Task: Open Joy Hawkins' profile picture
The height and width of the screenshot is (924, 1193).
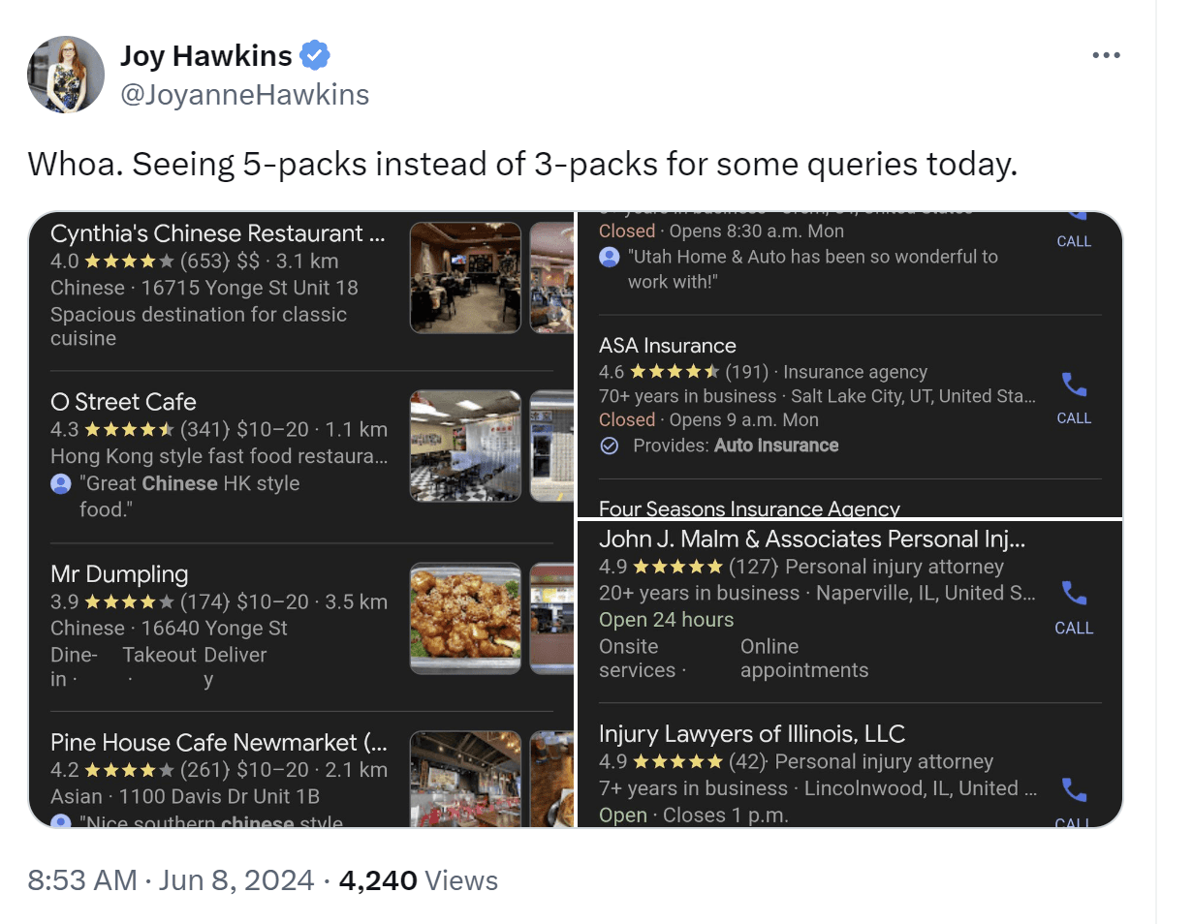Action: click(x=65, y=75)
